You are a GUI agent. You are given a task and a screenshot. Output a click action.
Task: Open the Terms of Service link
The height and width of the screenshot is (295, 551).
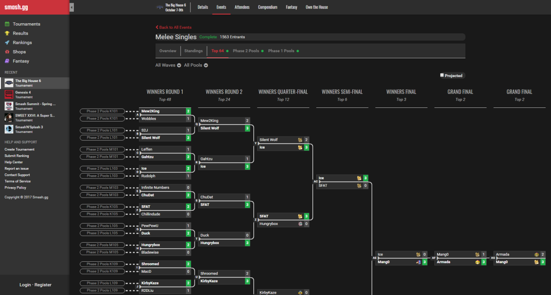coord(18,181)
